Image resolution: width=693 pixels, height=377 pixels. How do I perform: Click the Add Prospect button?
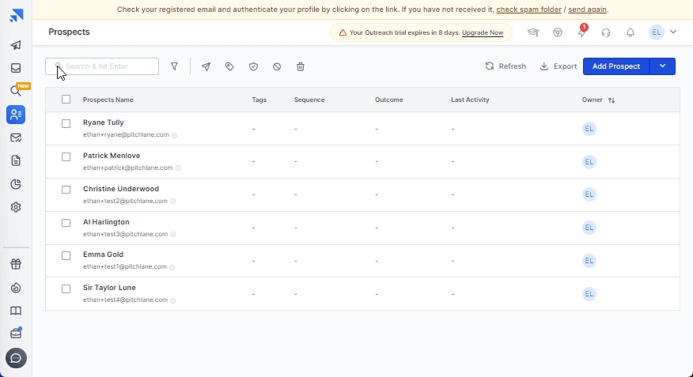615,66
